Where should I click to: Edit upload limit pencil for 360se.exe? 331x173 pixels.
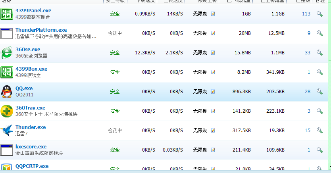pyautogui.click(x=213, y=53)
